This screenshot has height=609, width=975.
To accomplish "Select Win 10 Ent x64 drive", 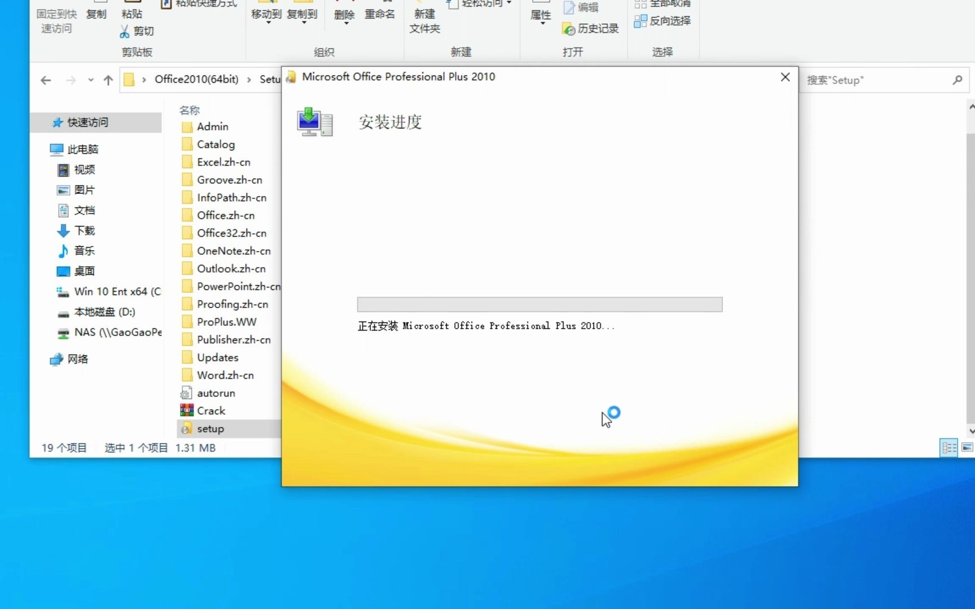I will click(x=108, y=292).
